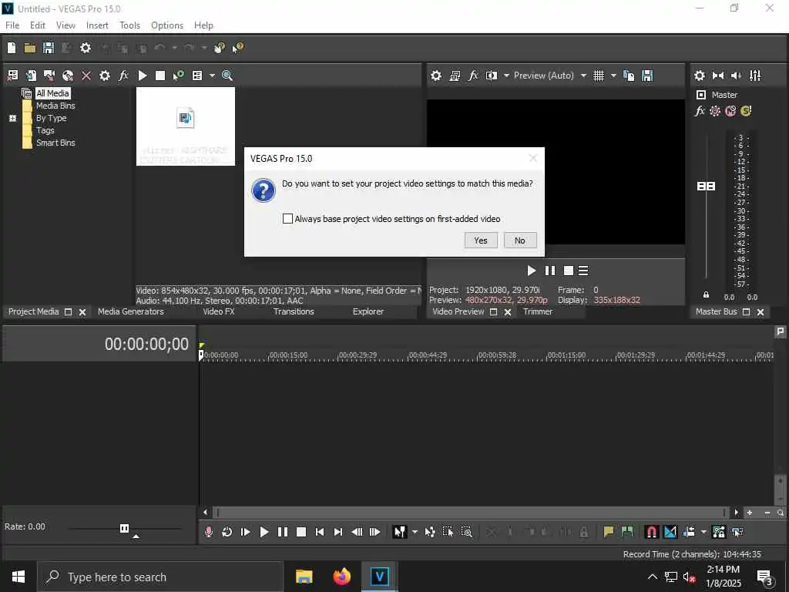Open Firefox from the Windows taskbar

[x=342, y=577]
